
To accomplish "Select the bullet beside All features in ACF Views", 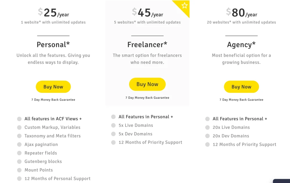I will (x=19, y=118).
